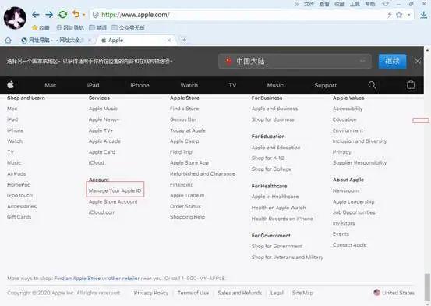
Task: Open the dropdown arrow next to the bookmark star
Action: [409, 15]
